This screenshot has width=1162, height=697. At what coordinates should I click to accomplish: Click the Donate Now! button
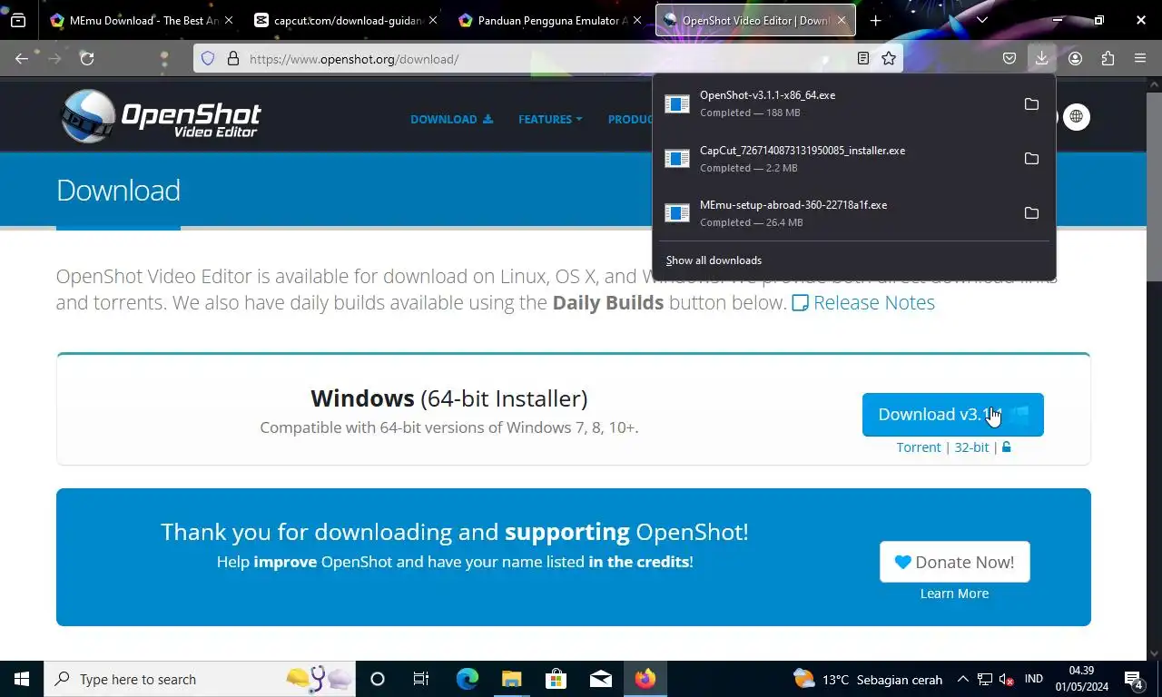tap(954, 562)
